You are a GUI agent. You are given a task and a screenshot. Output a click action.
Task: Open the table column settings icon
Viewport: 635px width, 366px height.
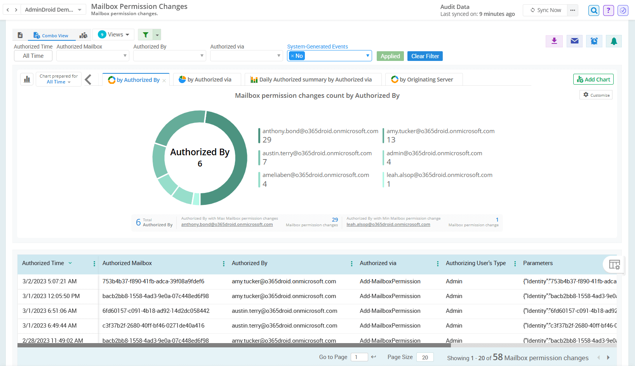coord(614,265)
